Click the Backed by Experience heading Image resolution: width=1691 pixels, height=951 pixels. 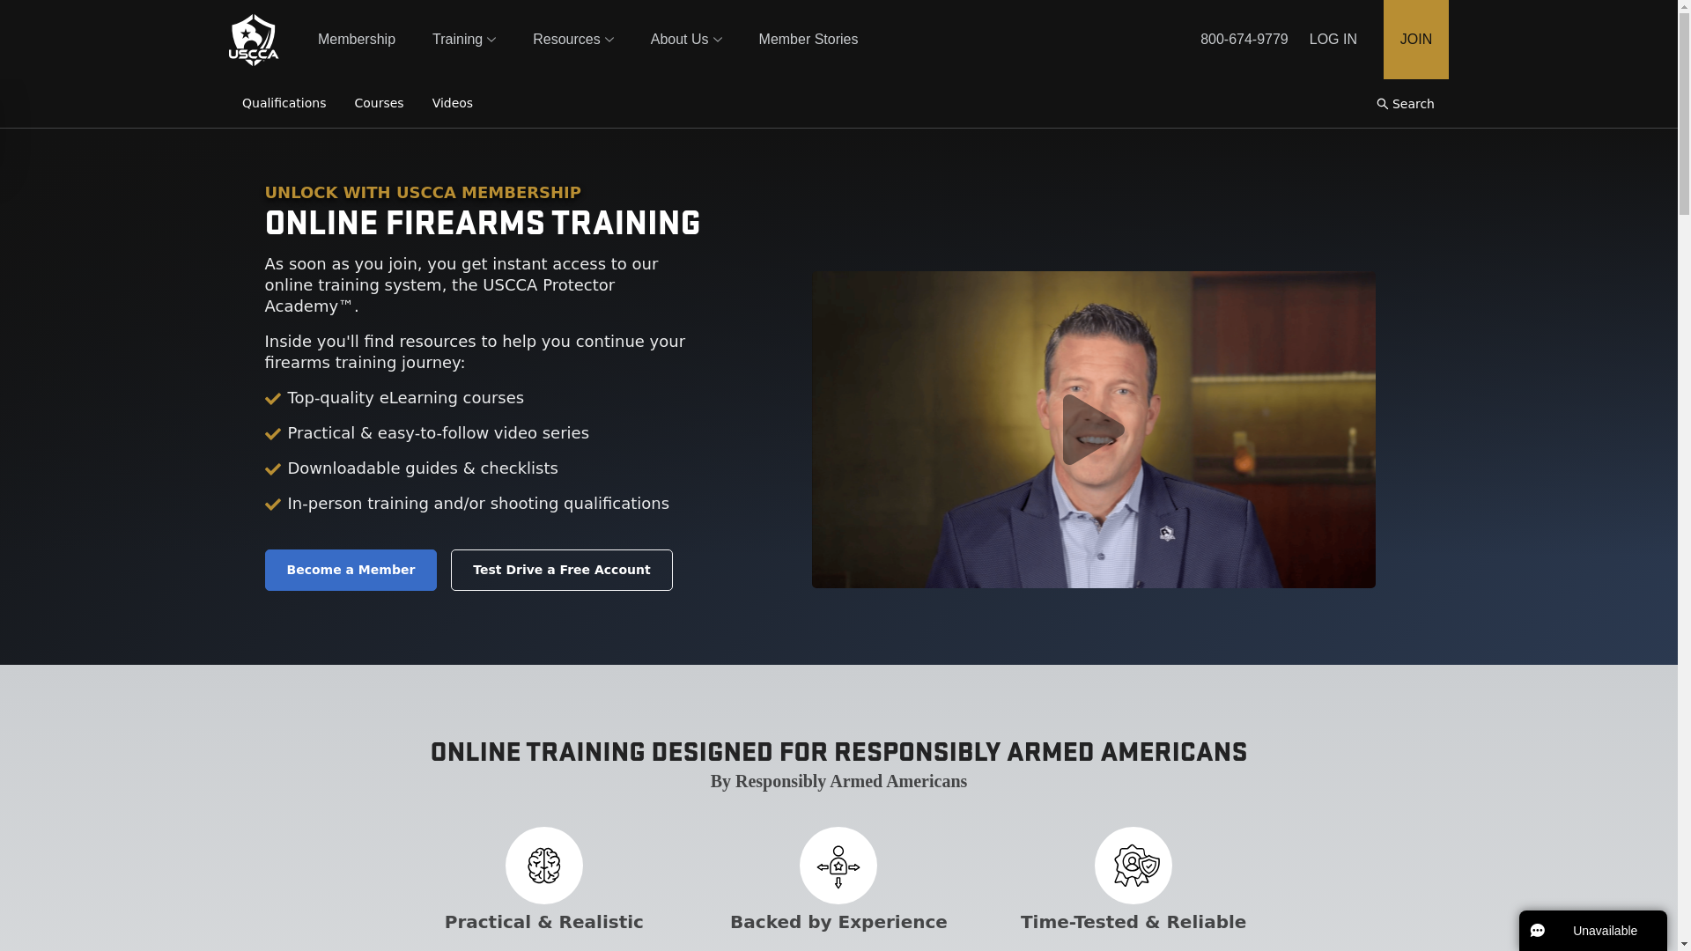tap(838, 922)
